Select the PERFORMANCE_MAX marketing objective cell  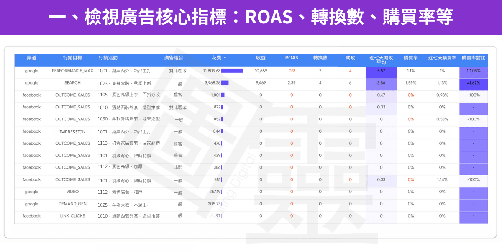72,71
